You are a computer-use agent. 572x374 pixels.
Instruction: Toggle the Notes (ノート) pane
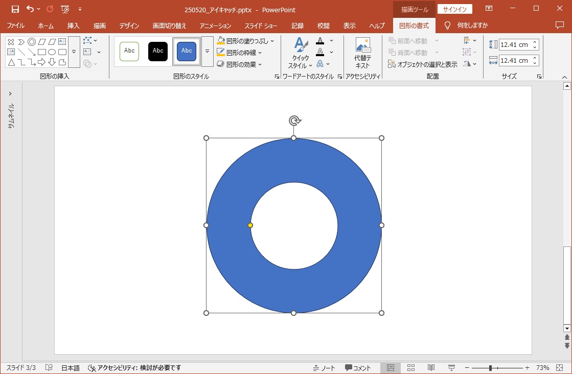click(x=324, y=368)
